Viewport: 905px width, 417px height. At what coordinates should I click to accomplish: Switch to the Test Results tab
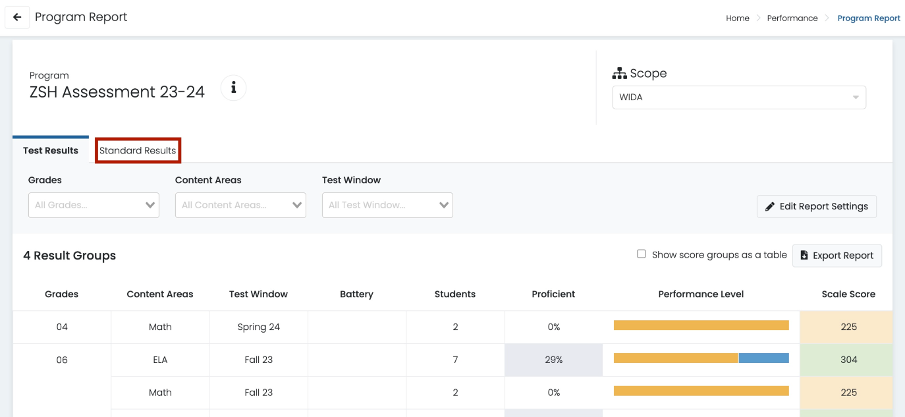click(x=51, y=150)
